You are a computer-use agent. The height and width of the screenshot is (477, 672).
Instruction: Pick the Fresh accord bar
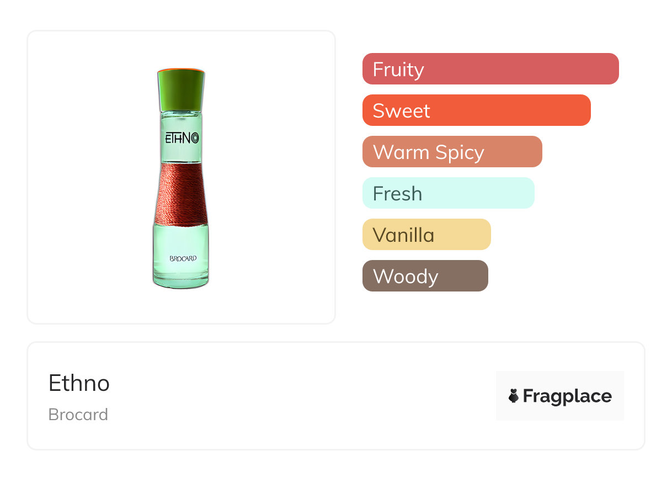(x=448, y=193)
